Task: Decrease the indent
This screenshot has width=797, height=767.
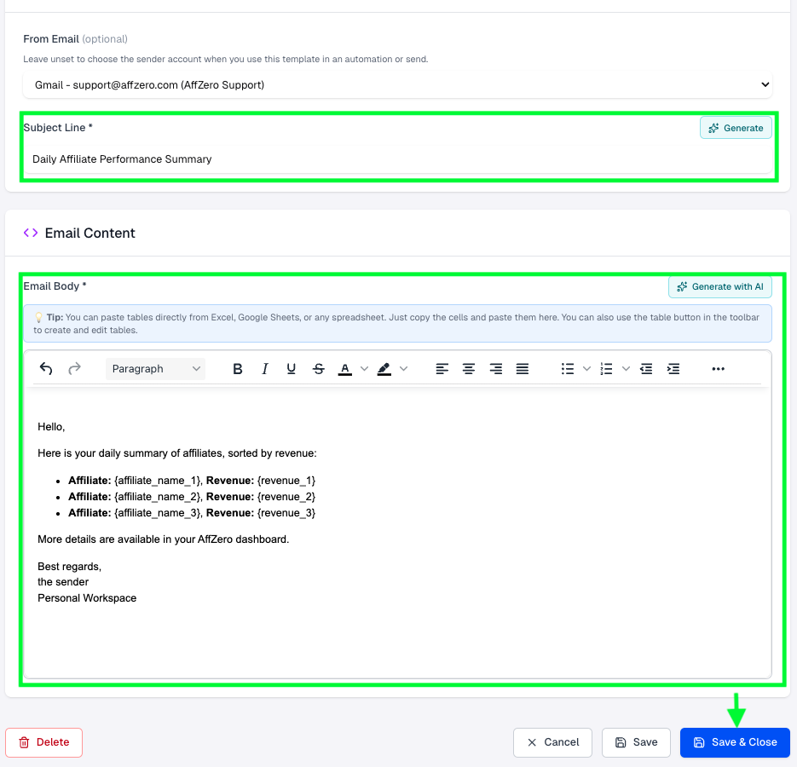Action: point(646,368)
